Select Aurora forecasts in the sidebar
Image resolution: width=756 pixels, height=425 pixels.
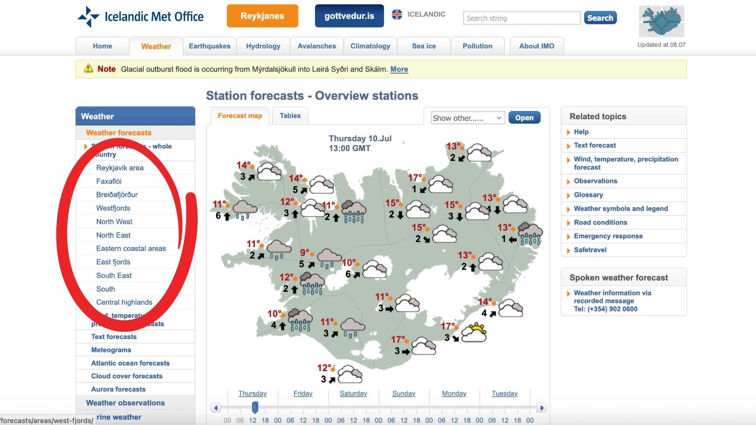tap(118, 389)
